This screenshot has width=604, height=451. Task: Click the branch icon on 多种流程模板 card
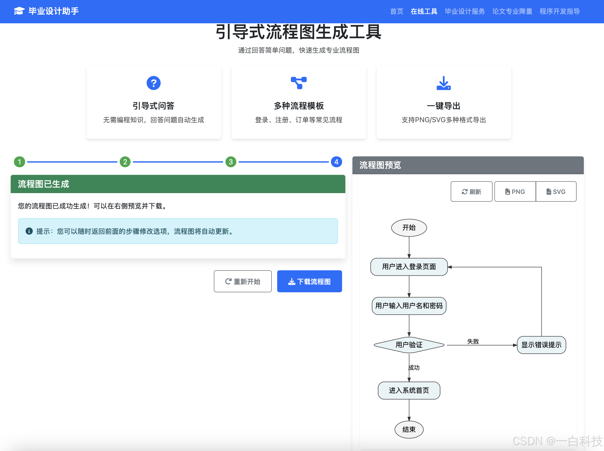[299, 83]
